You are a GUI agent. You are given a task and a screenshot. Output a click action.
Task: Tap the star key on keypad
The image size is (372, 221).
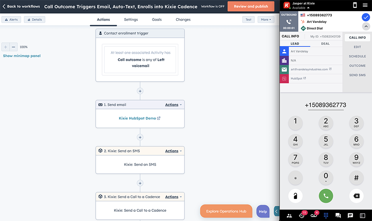295,177
